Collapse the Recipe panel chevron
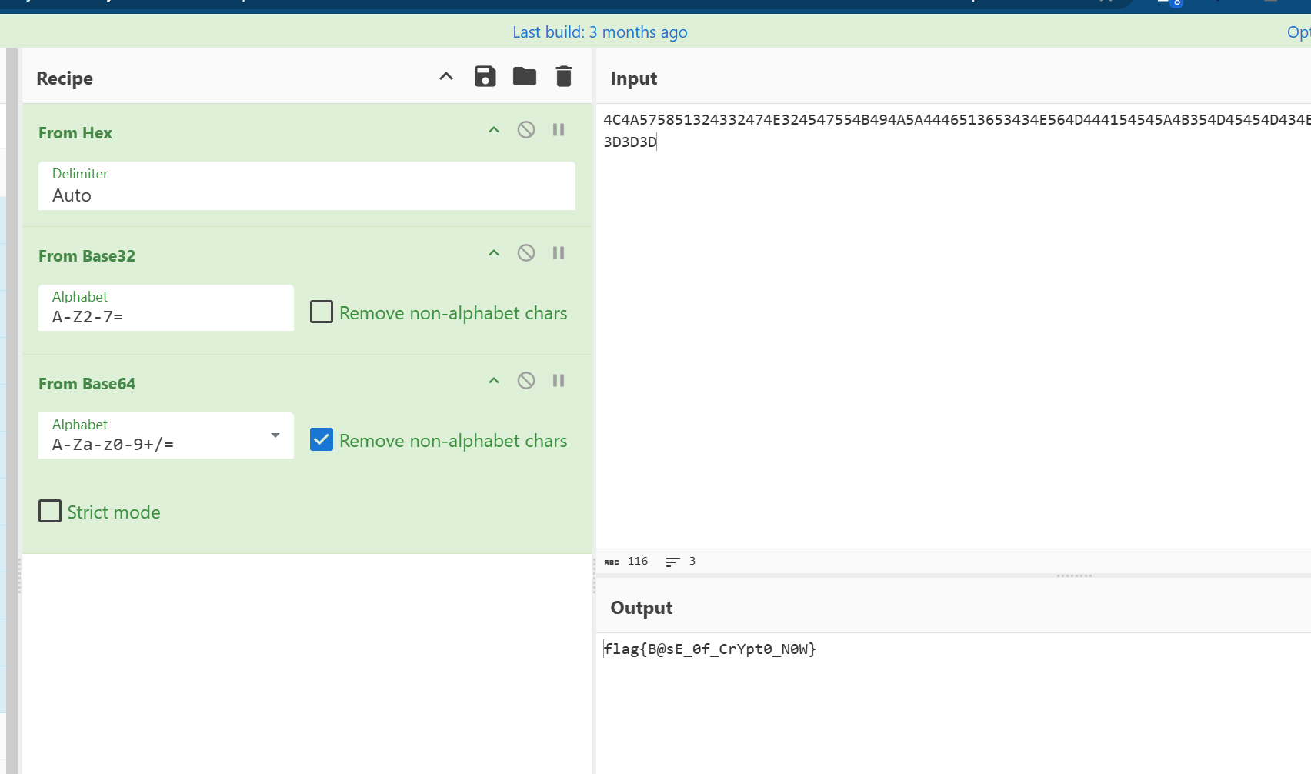The width and height of the screenshot is (1311, 774). pyautogui.click(x=446, y=77)
